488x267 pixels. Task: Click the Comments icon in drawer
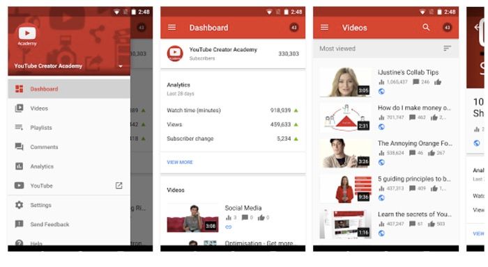20,147
